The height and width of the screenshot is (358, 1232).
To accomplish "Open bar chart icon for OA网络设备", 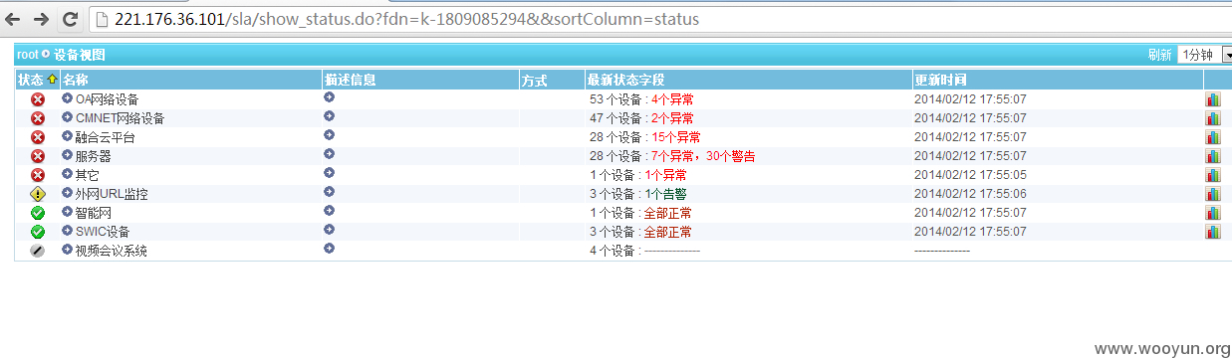I will (1213, 99).
